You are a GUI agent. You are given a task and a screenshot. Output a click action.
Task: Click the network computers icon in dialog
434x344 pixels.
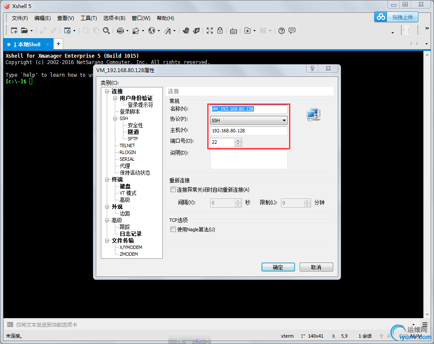click(314, 115)
